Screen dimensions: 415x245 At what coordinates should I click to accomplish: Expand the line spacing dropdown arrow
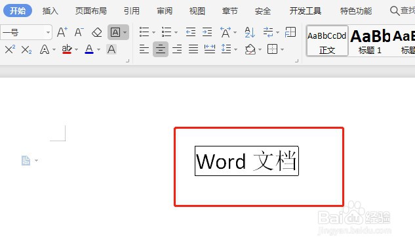[x=235, y=49]
